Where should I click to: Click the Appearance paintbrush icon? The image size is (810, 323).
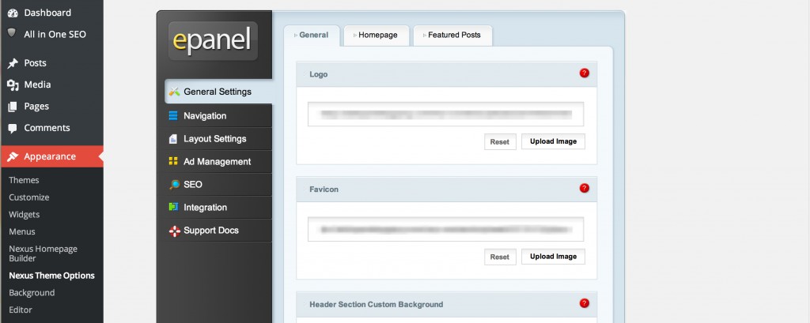coord(13,157)
